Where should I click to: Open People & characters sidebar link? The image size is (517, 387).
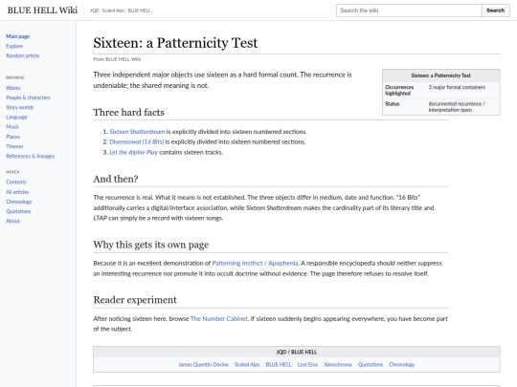tap(28, 97)
